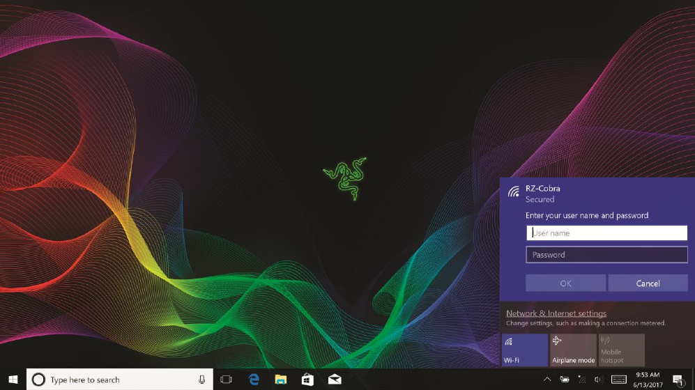Screen dimensions: 695x390
Task: Open File Explorer from the taskbar
Action: pyautogui.click(x=280, y=380)
